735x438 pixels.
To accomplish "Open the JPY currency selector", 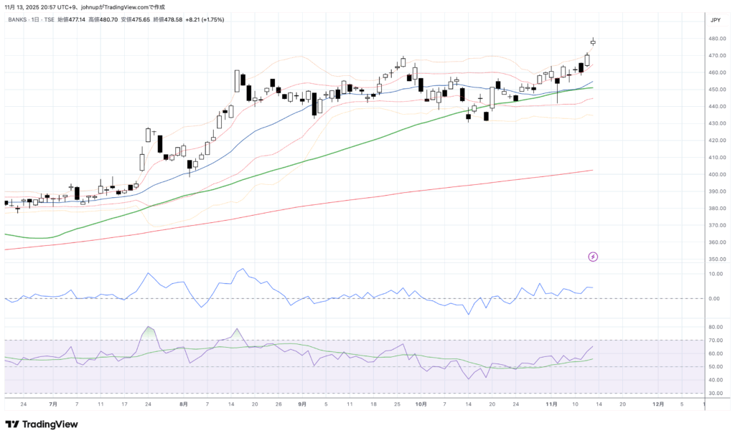I will (x=714, y=20).
